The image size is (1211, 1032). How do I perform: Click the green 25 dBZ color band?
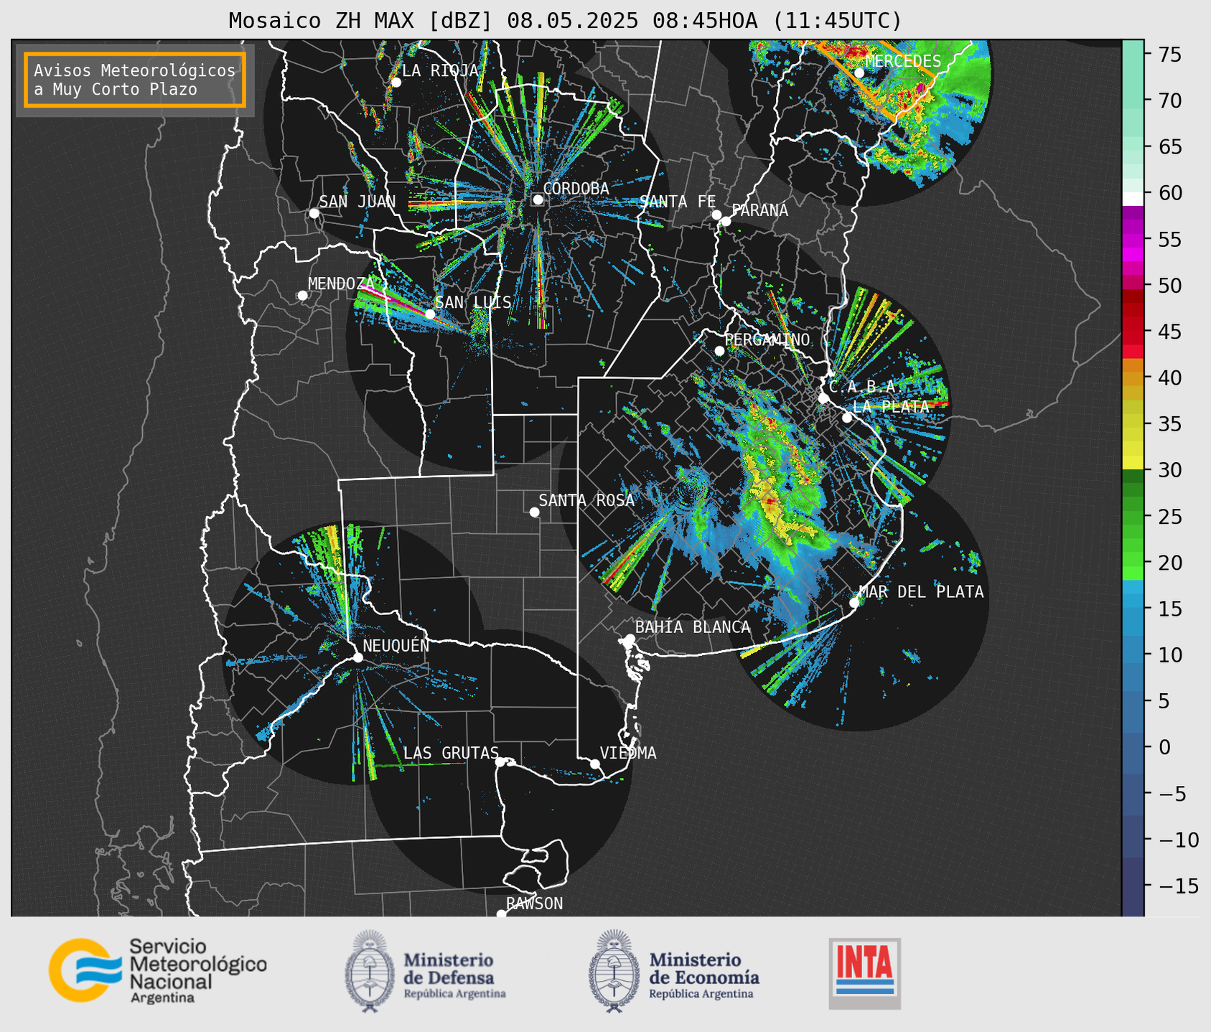point(1133,516)
